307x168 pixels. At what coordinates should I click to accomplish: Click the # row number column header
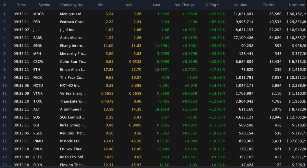4,5
